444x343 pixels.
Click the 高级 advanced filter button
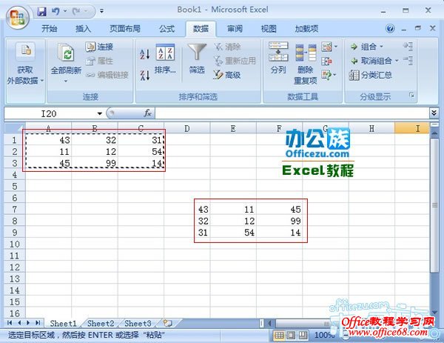click(x=227, y=75)
